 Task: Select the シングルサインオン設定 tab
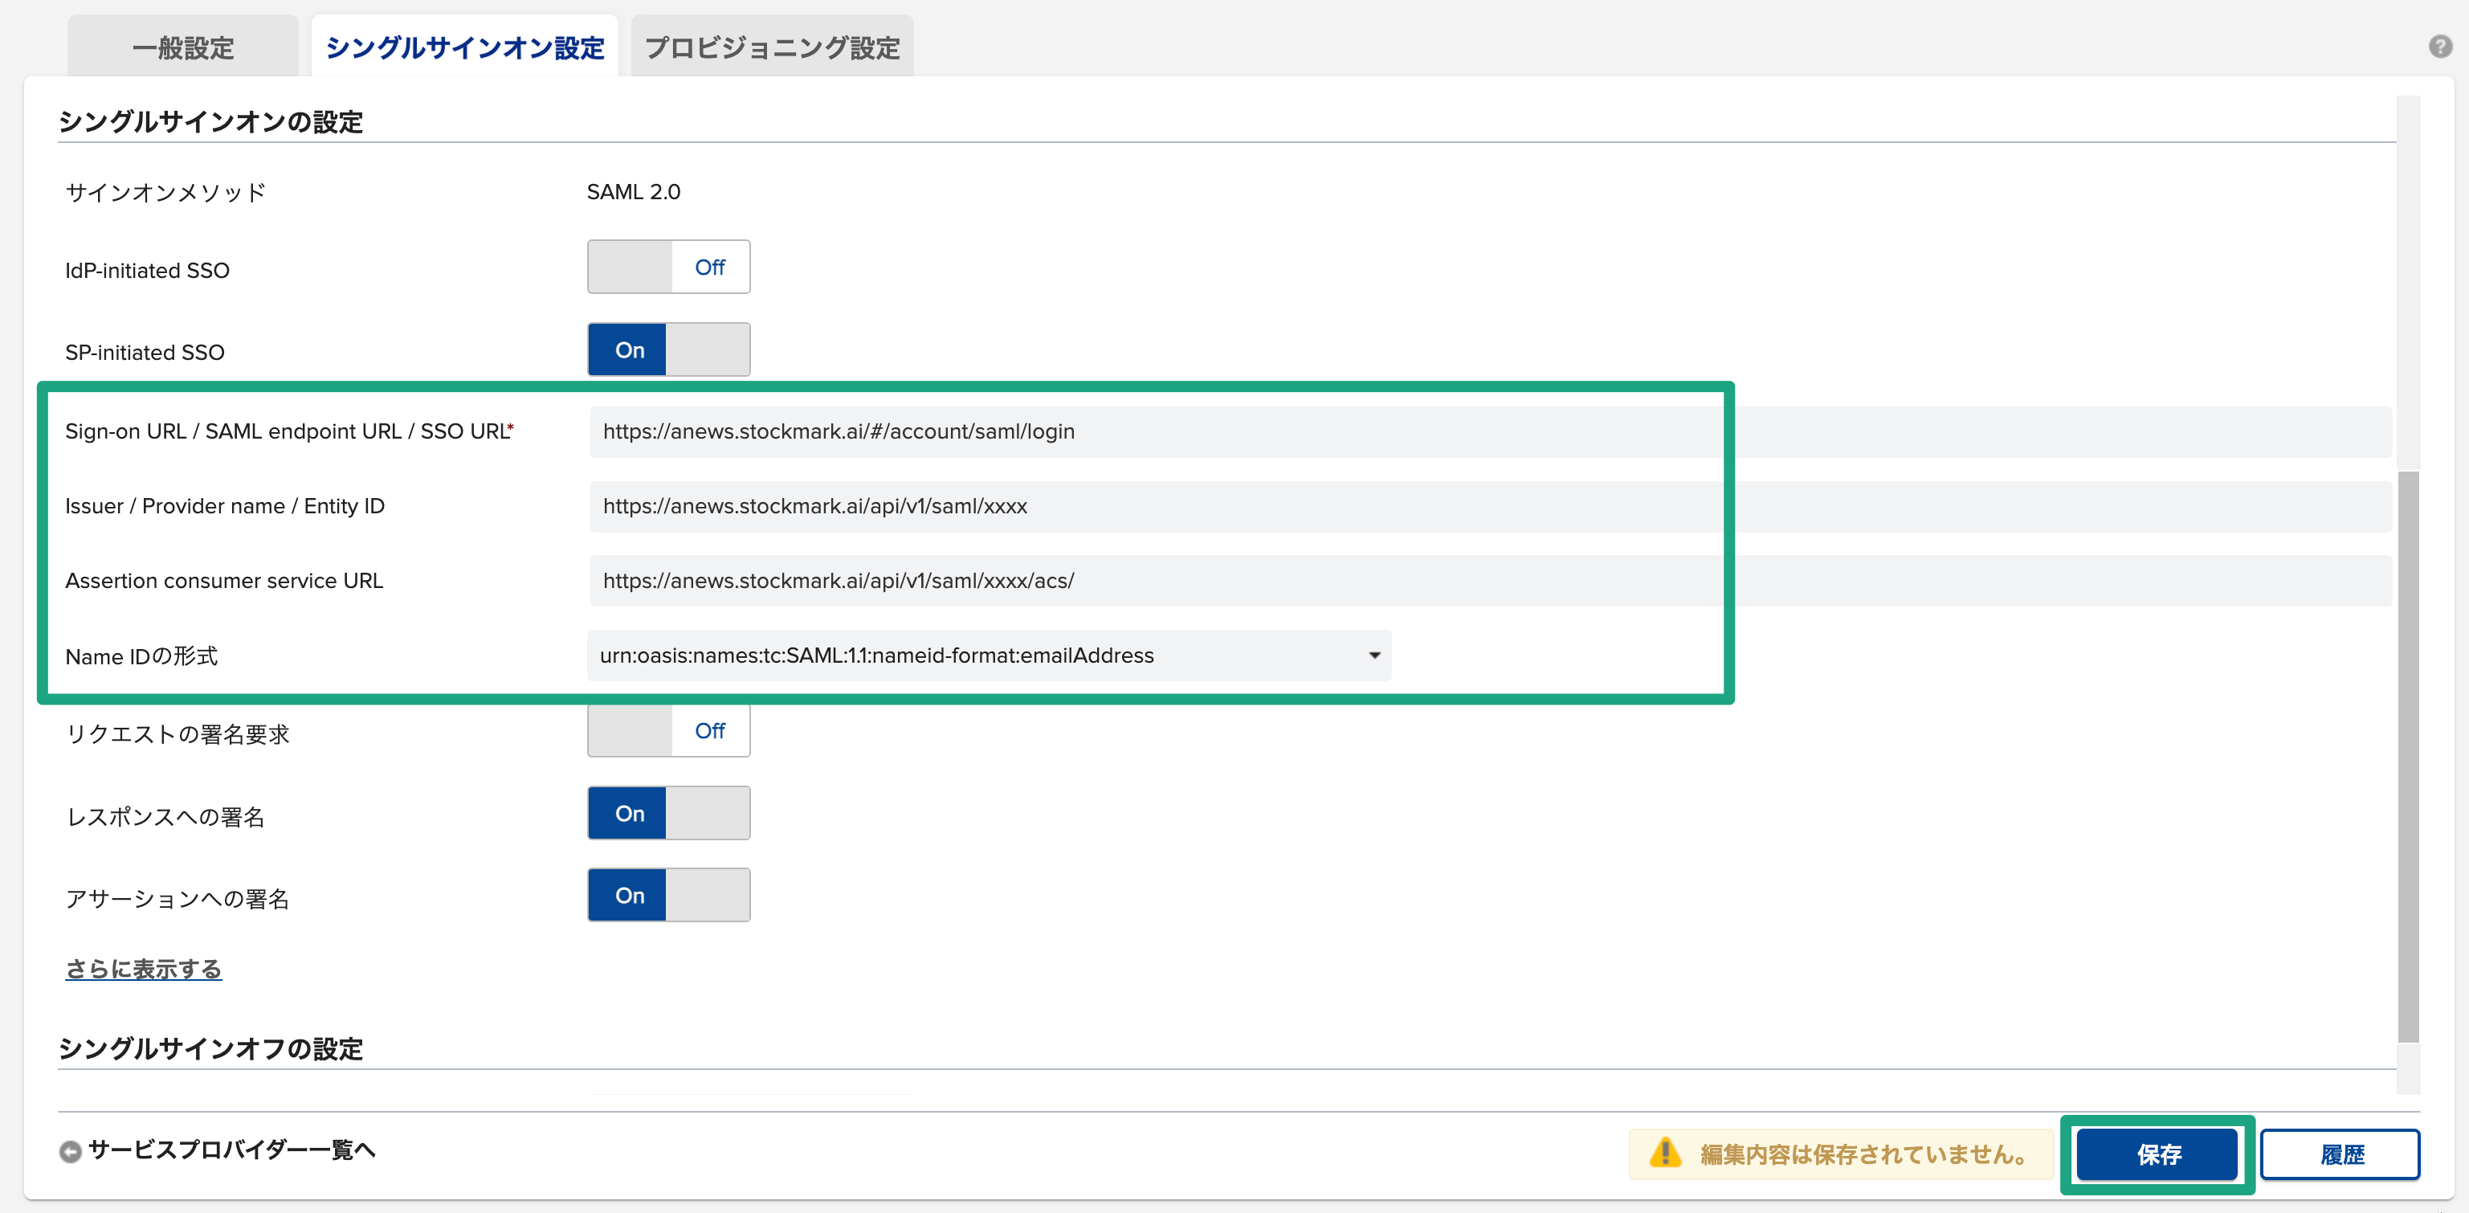[x=465, y=48]
